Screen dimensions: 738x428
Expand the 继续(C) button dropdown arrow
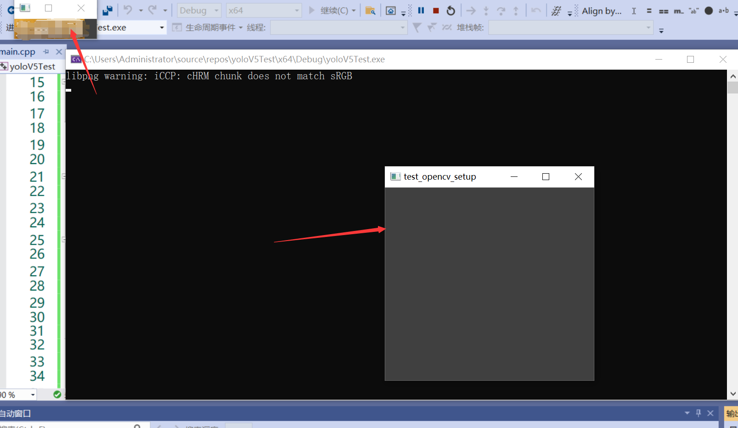(x=354, y=11)
